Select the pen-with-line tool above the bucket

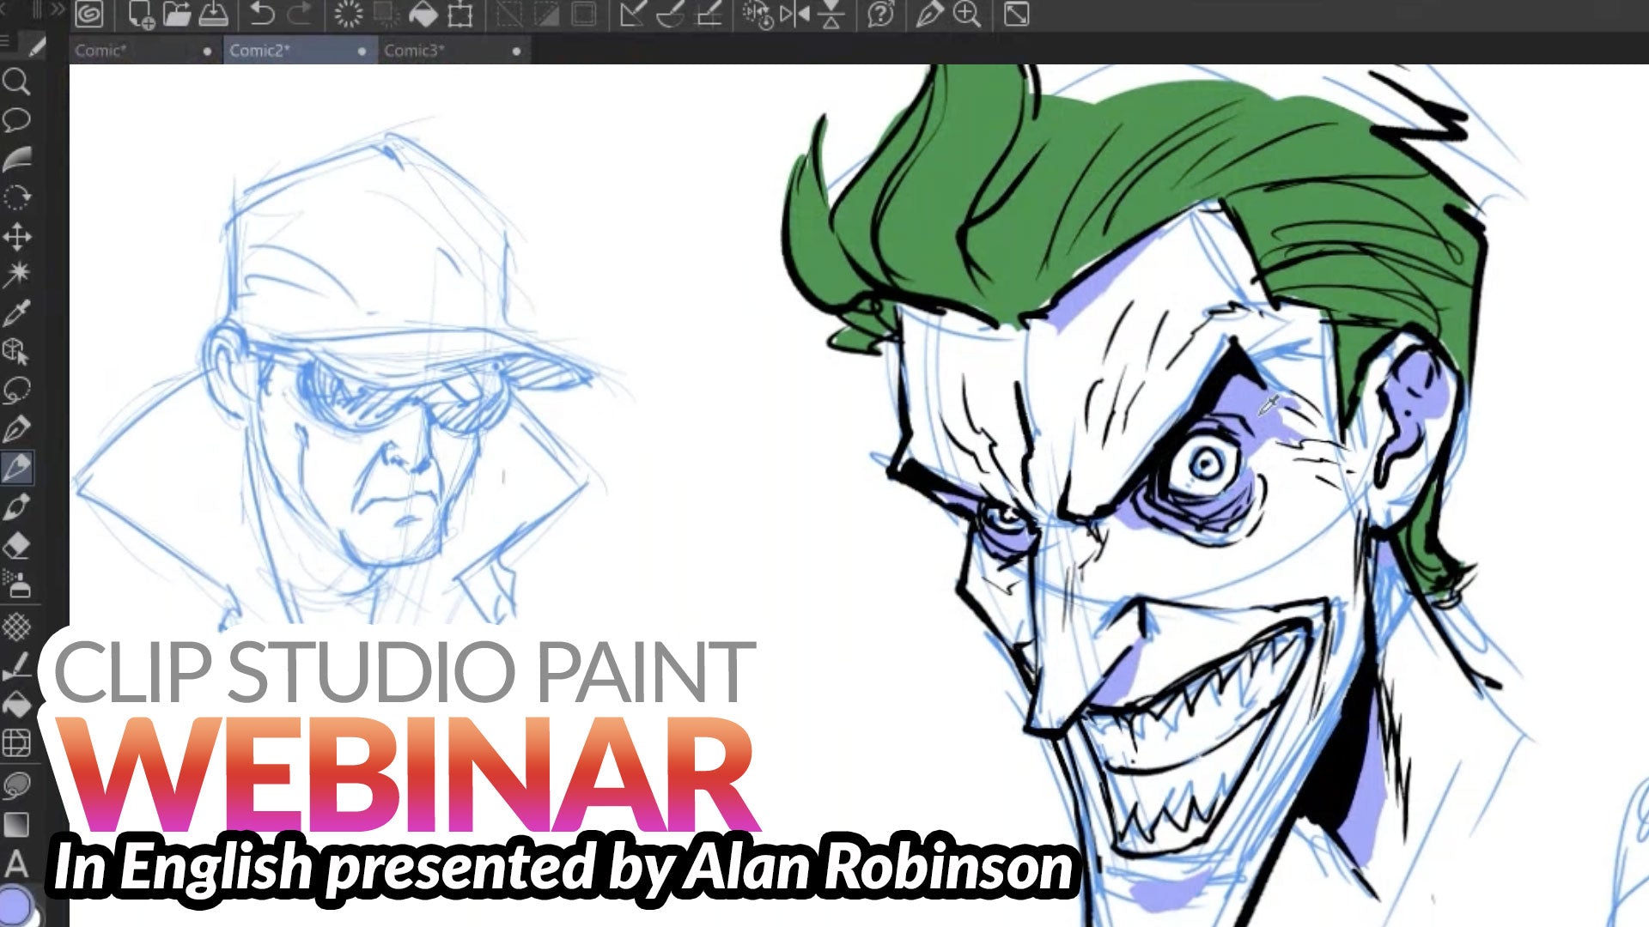point(16,666)
